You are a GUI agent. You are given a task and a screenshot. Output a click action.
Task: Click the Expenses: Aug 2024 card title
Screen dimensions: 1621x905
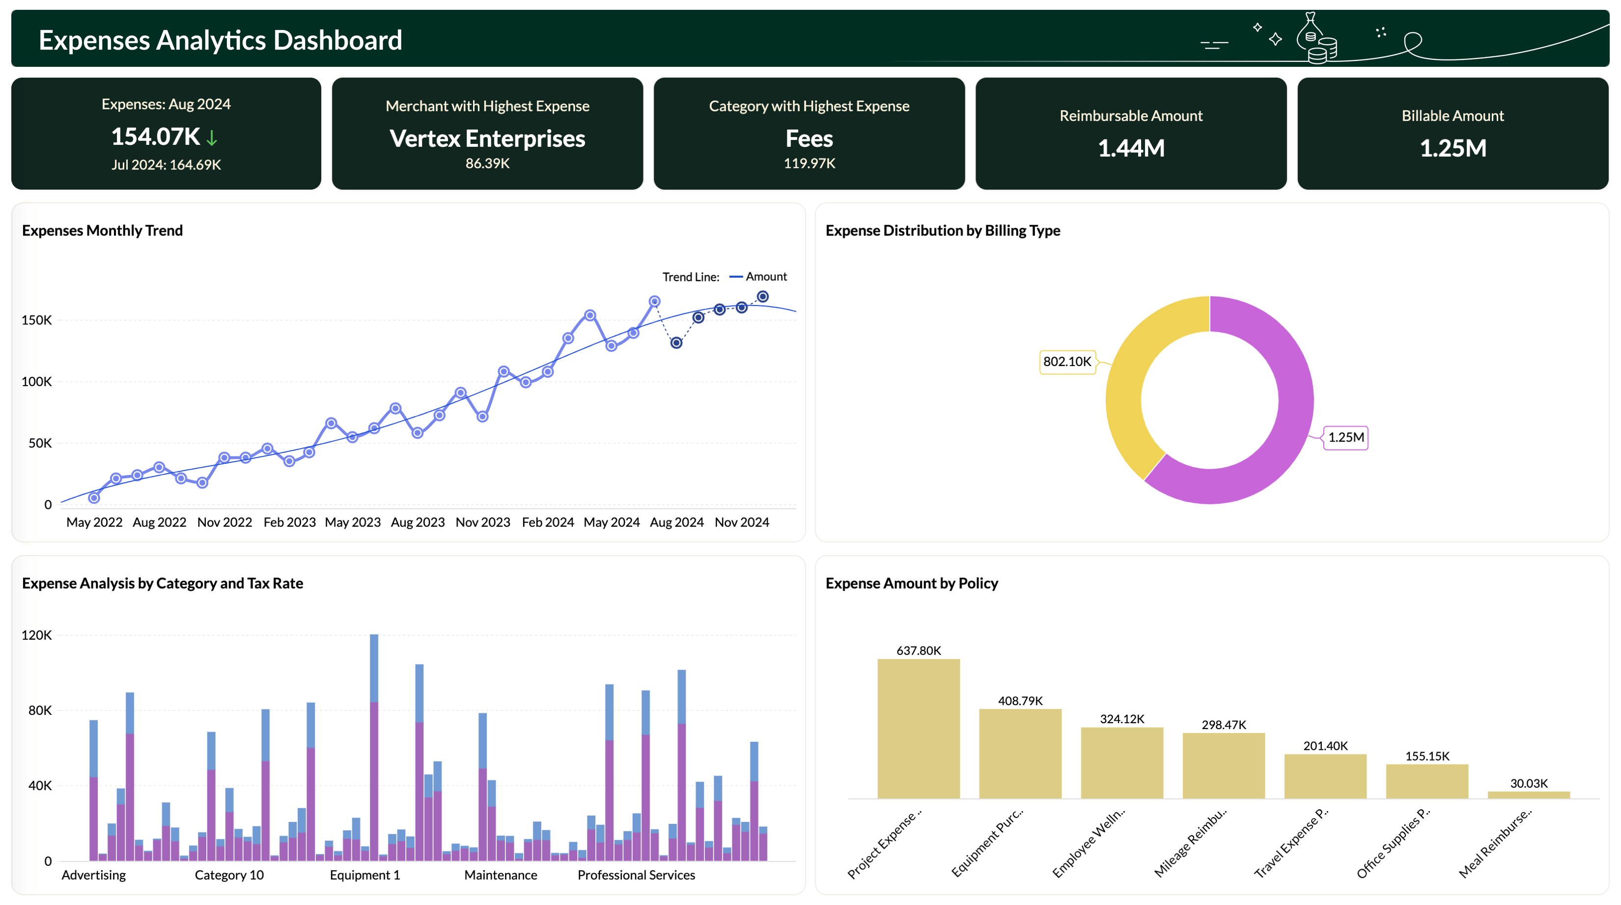[166, 104]
